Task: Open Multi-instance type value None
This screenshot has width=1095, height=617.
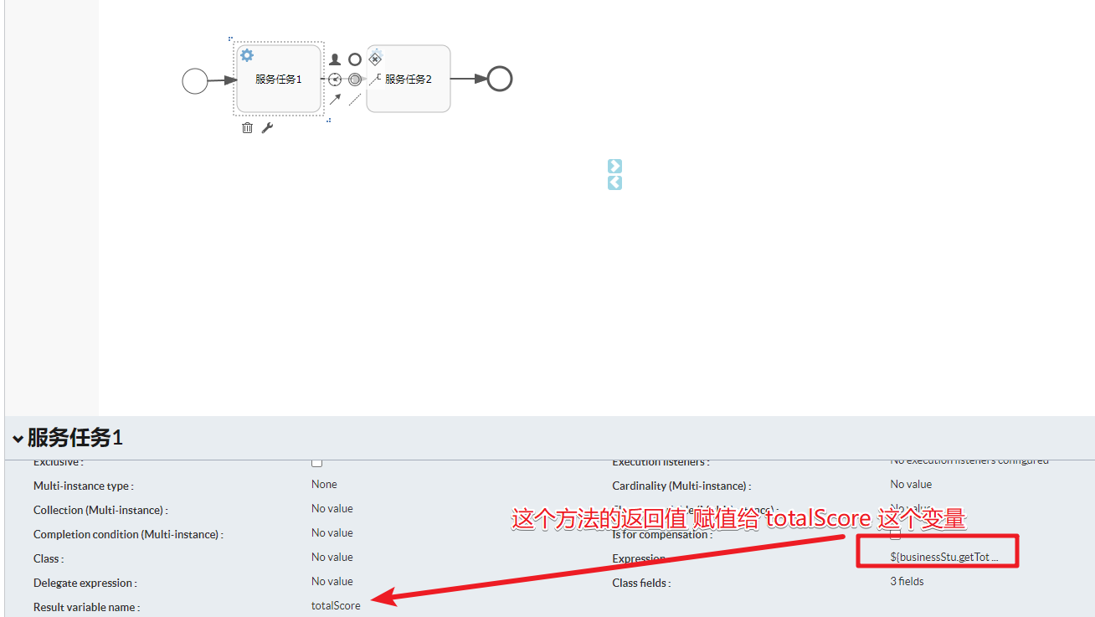Action: pyautogui.click(x=324, y=485)
